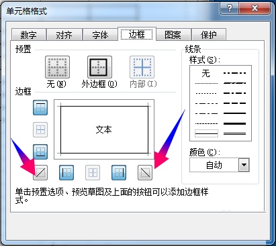Choose the 无 line style option
This screenshot has width=276, height=246.
206,73
